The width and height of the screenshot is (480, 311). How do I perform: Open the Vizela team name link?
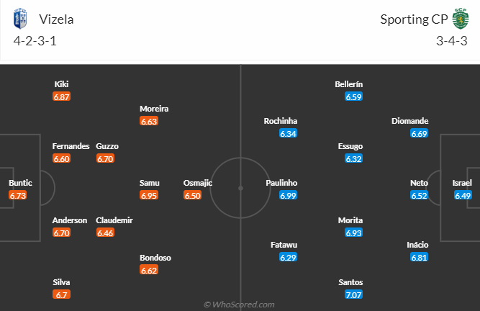coord(56,19)
